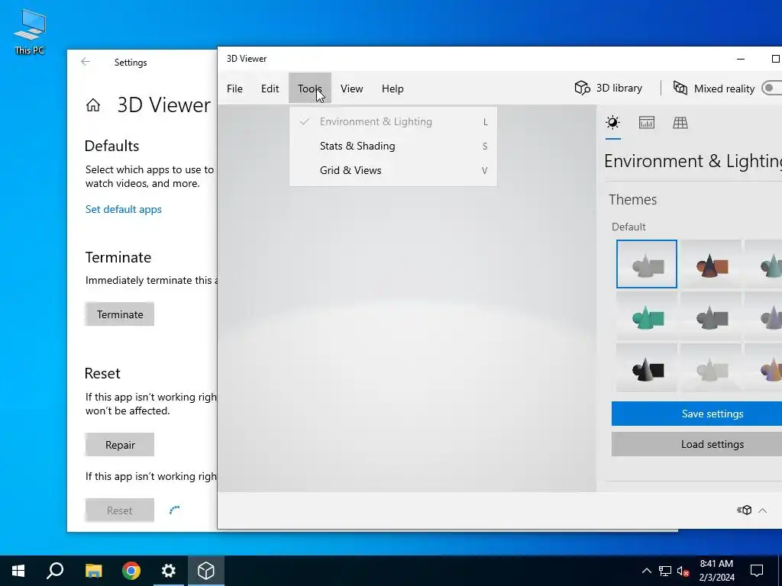Show hidden system tray icons
The height and width of the screenshot is (586, 782).
coord(646,571)
